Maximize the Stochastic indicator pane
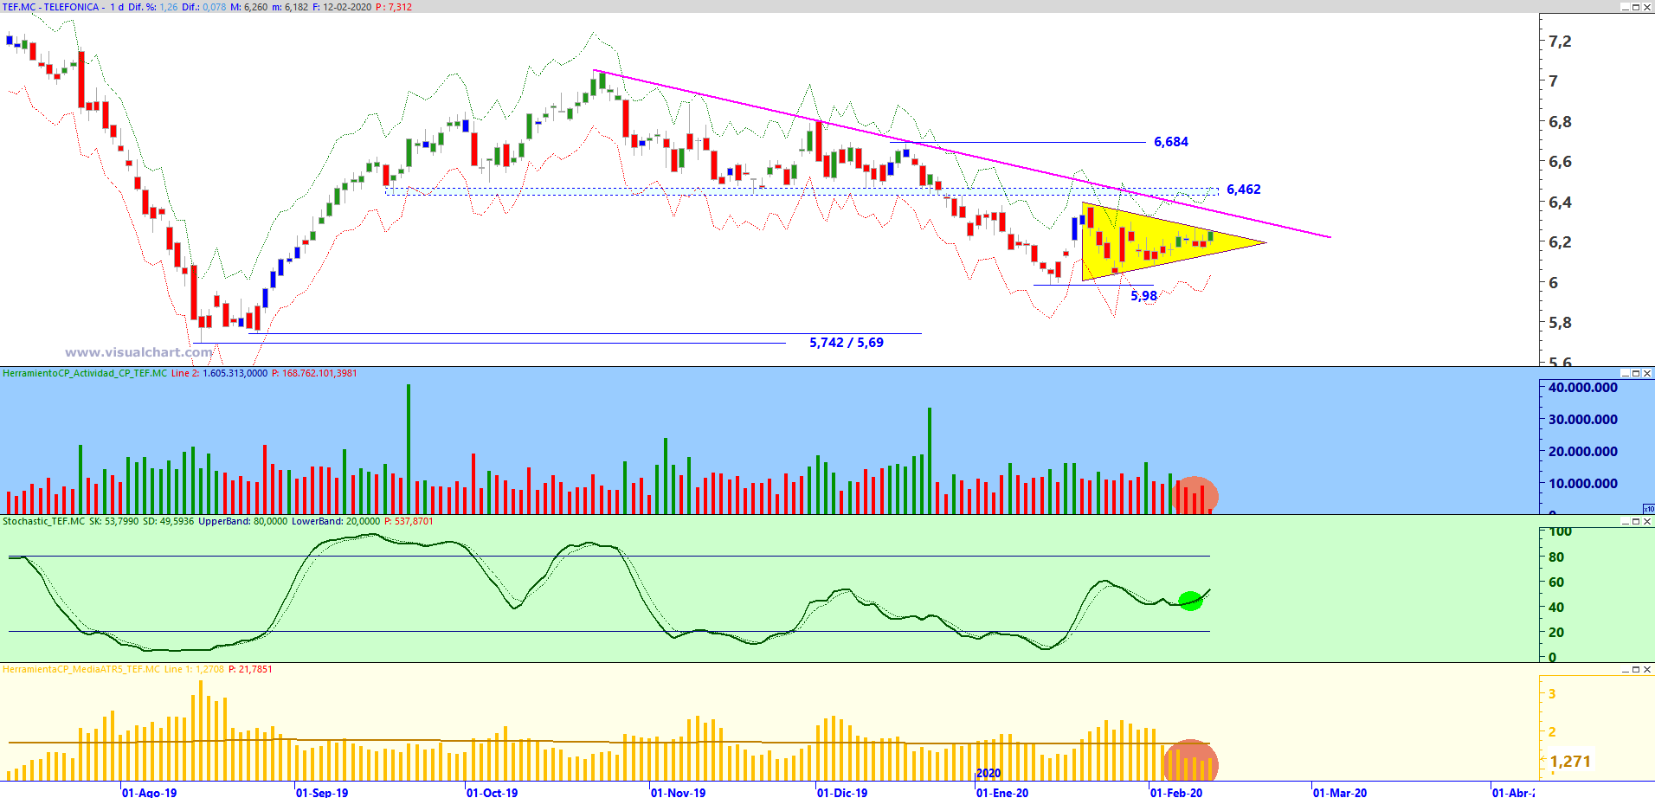1655x798 pixels. pos(1636,521)
